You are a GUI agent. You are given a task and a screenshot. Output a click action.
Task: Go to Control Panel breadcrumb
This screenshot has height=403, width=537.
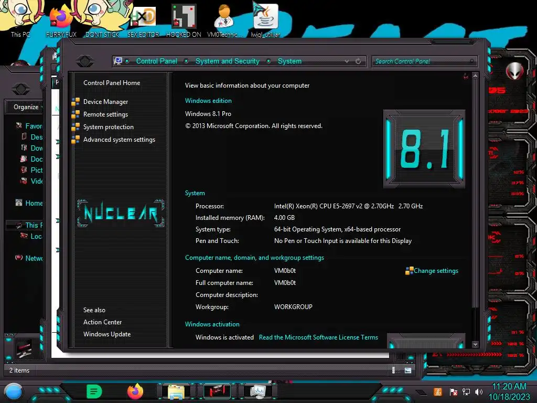click(x=157, y=61)
